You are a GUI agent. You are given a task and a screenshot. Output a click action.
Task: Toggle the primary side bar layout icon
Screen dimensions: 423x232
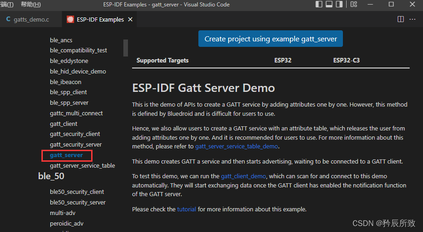point(319,5)
